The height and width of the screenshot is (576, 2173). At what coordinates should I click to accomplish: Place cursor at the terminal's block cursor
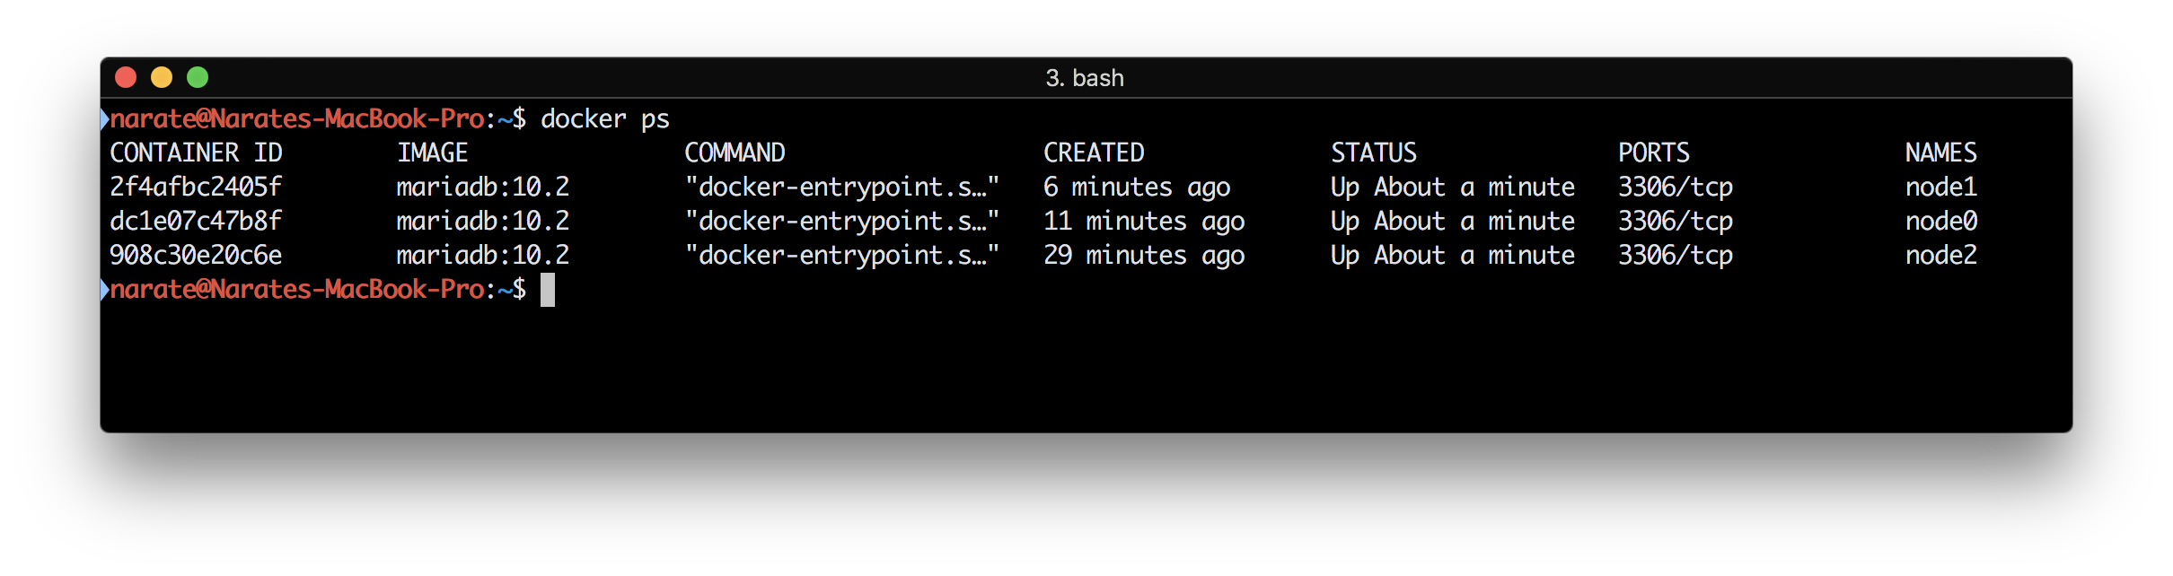(x=548, y=290)
